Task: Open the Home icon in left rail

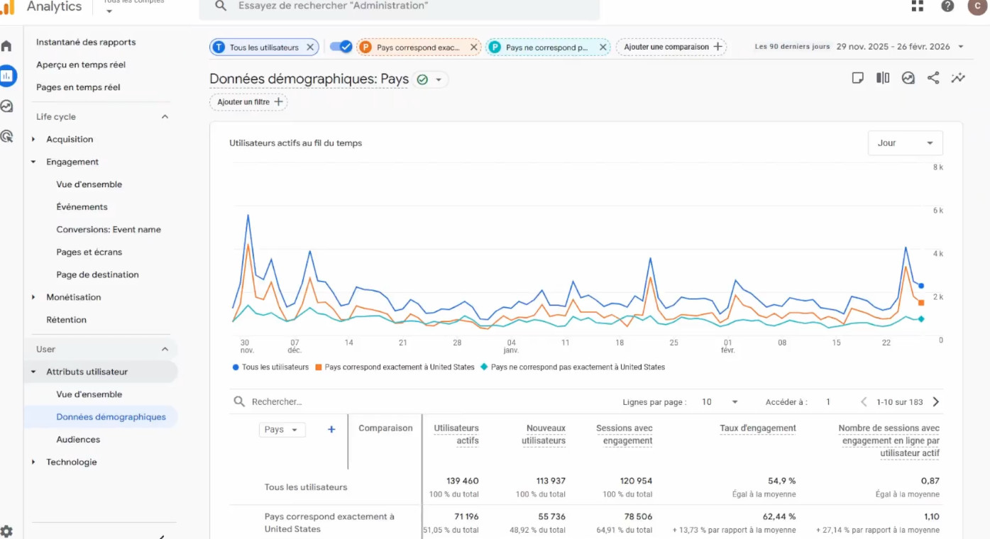Action: pyautogui.click(x=6, y=46)
